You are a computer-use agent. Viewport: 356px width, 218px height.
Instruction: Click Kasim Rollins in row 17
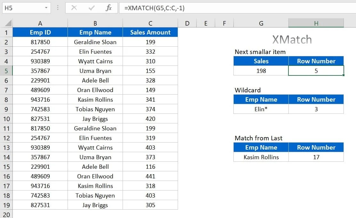click(95, 186)
